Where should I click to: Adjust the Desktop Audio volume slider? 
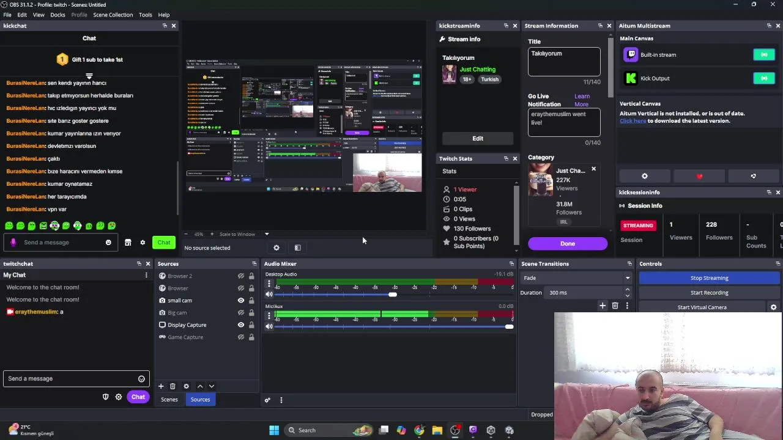[x=393, y=295]
